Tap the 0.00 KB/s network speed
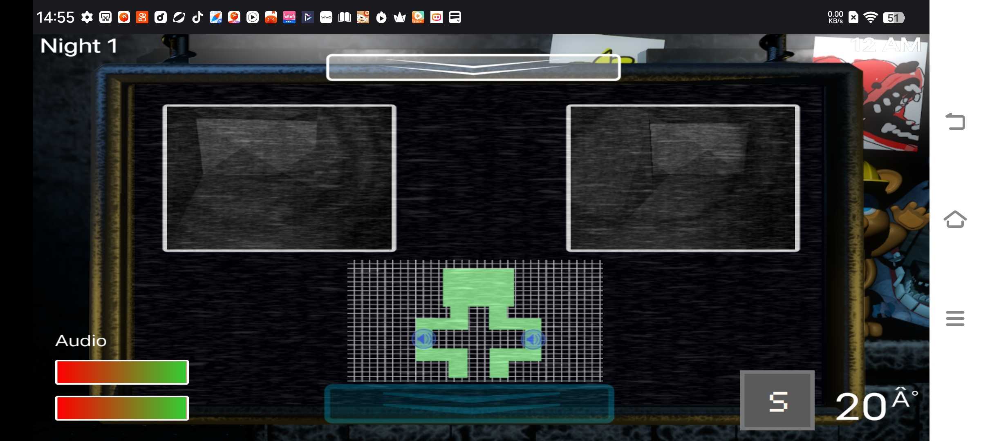The image size is (981, 441). point(835,17)
